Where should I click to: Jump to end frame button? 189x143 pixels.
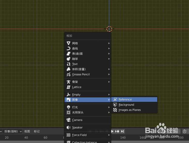(122, 131)
